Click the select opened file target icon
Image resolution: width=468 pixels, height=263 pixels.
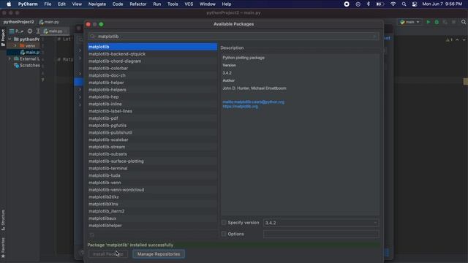pos(30,31)
